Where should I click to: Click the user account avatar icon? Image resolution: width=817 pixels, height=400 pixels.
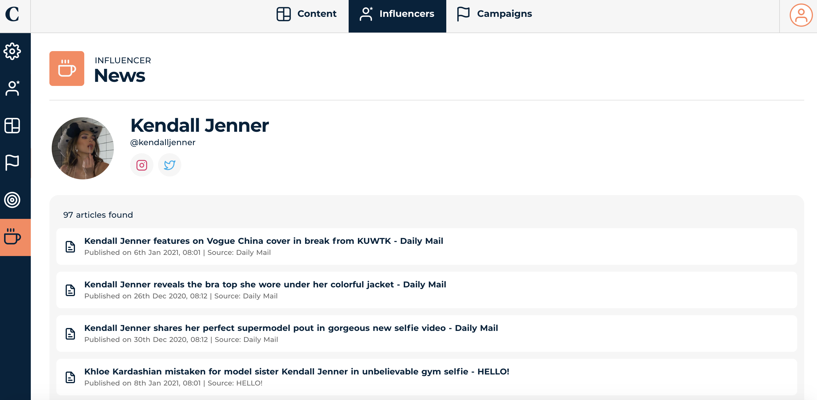point(800,15)
